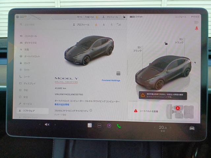Viewport: 211px width, 158px height.
Task: Tap the magnifier search icon
Action: tap(21, 24)
